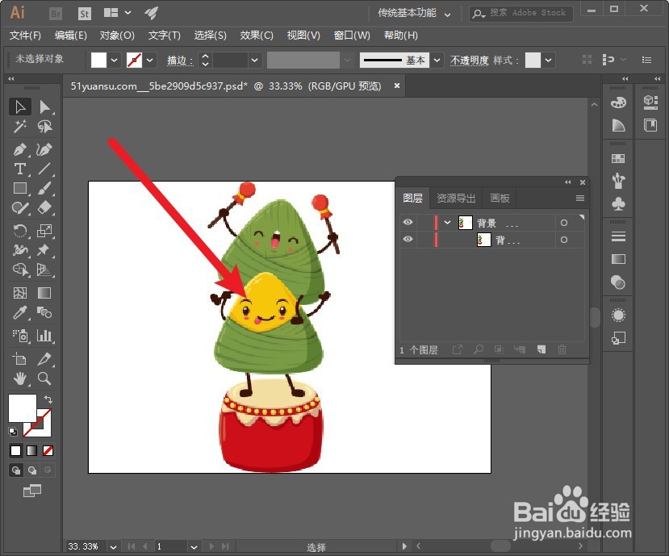This screenshot has width=669, height=556.
Task: Activate the Hand tool
Action: coord(19,378)
